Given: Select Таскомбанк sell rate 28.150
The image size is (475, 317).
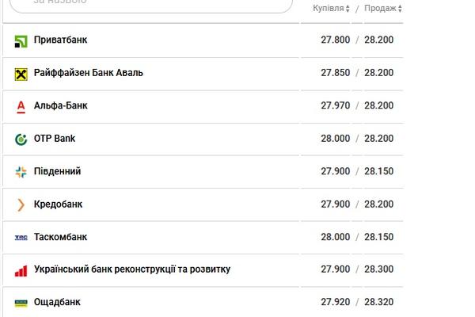Looking at the screenshot, I should (x=378, y=237).
